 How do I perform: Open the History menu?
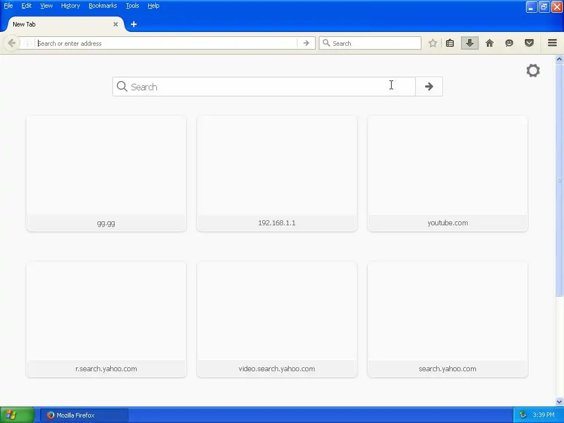[x=70, y=6]
